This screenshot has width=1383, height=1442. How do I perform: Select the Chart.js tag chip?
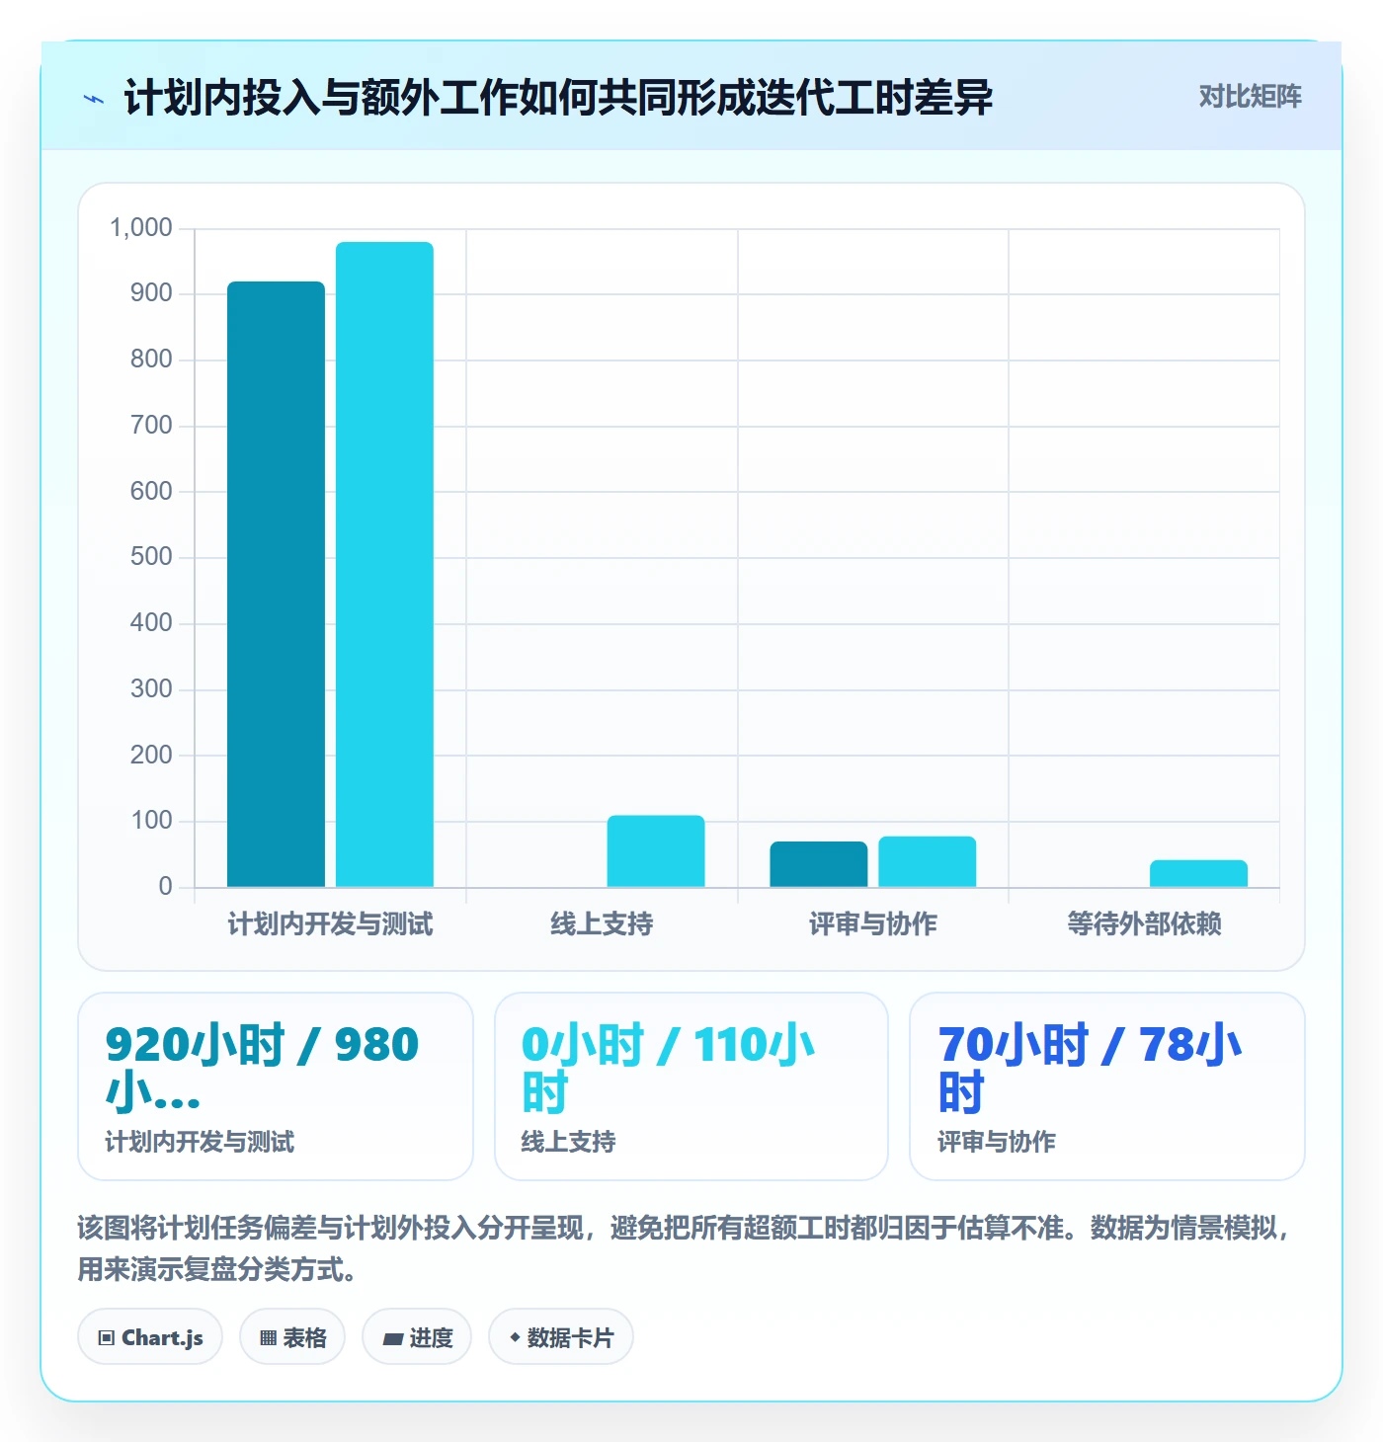[x=150, y=1337]
